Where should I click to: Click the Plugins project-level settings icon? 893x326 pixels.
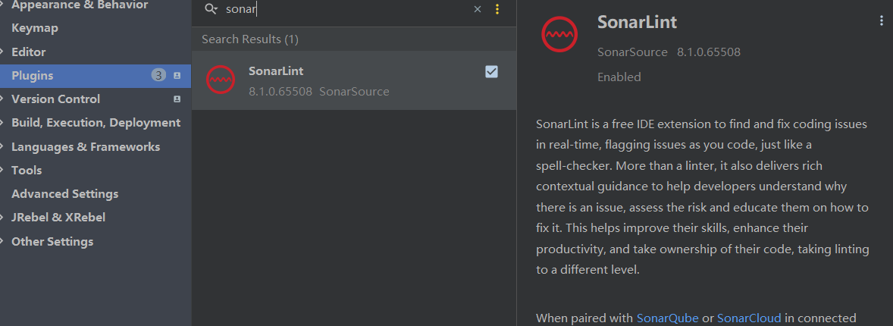(177, 75)
